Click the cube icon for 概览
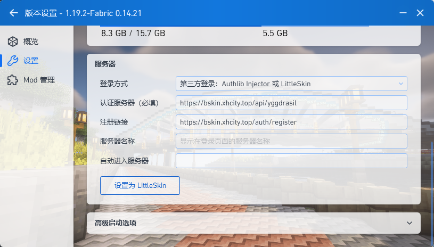434x247 pixels. coord(12,42)
